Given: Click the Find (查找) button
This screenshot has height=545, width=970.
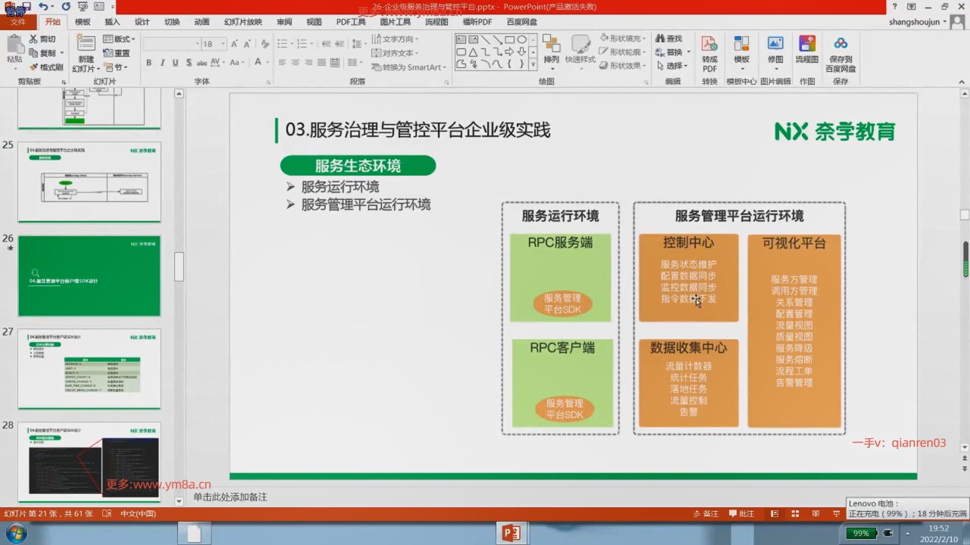Looking at the screenshot, I should coord(669,38).
